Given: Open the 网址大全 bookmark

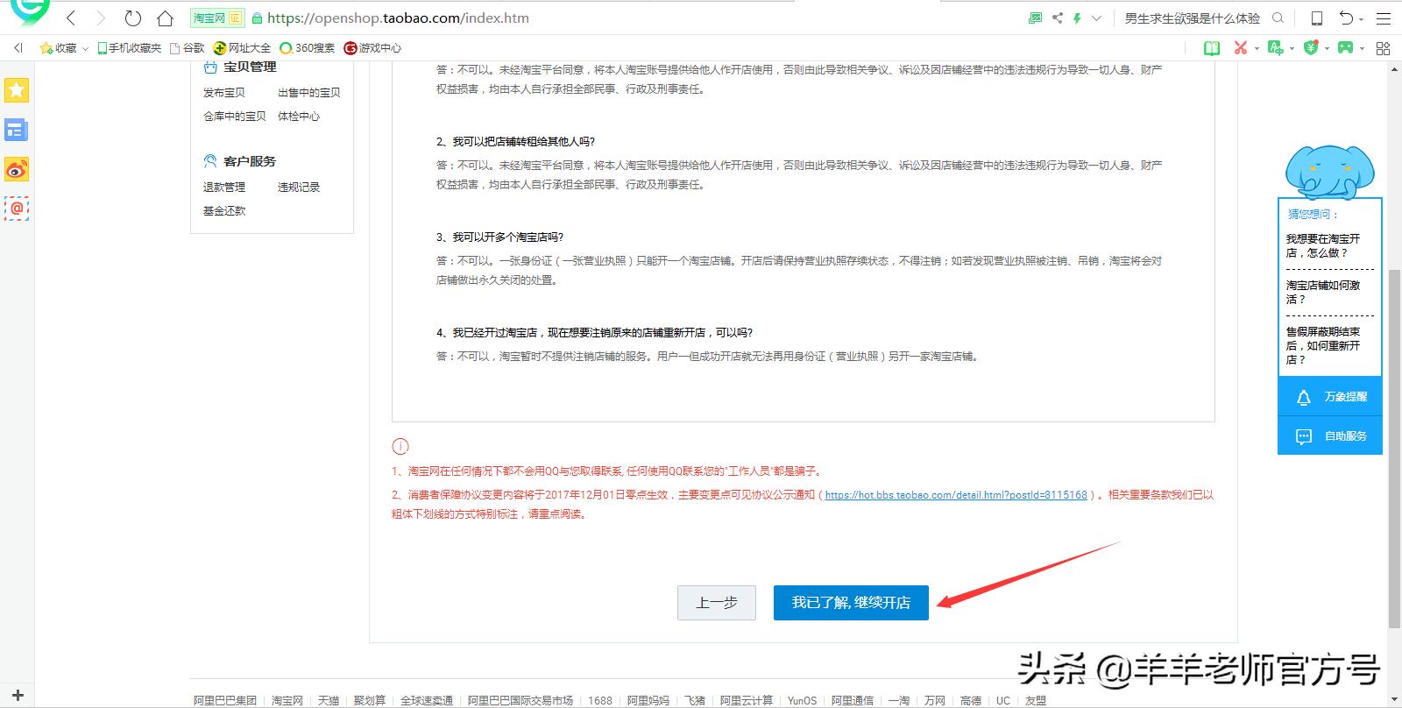Looking at the screenshot, I should pyautogui.click(x=243, y=48).
